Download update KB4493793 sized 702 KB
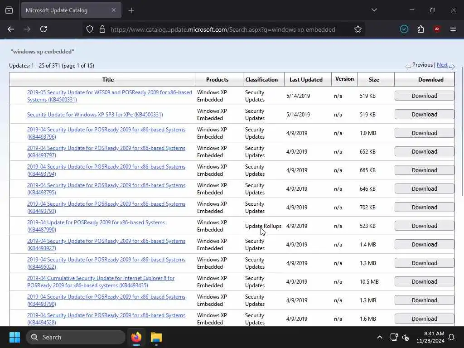The image size is (464, 348). pyautogui.click(x=424, y=208)
